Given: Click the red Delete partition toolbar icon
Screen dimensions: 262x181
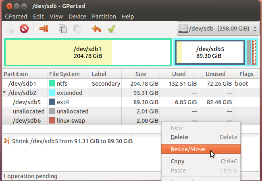Looking at the screenshot, I should click(x=24, y=29).
